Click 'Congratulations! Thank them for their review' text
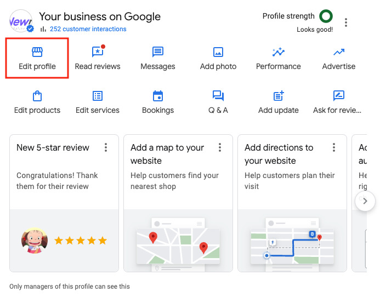 [57, 181]
